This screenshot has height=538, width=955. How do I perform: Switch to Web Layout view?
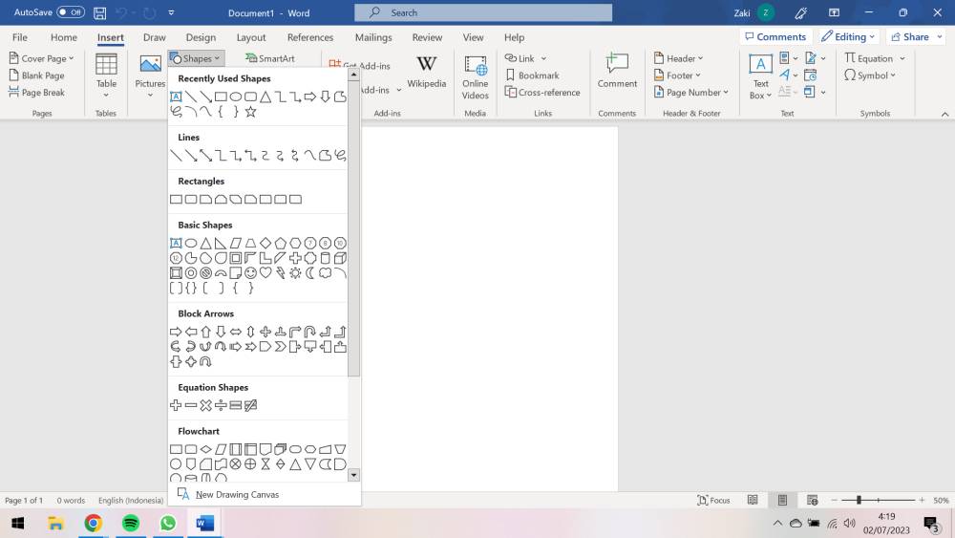(812, 500)
